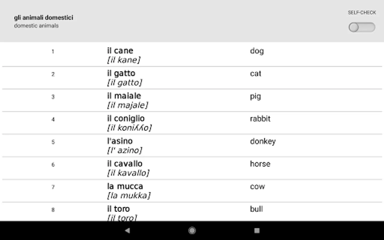384x240 pixels.
Task: Select the 'la mucca' entry
Action: coord(125,186)
